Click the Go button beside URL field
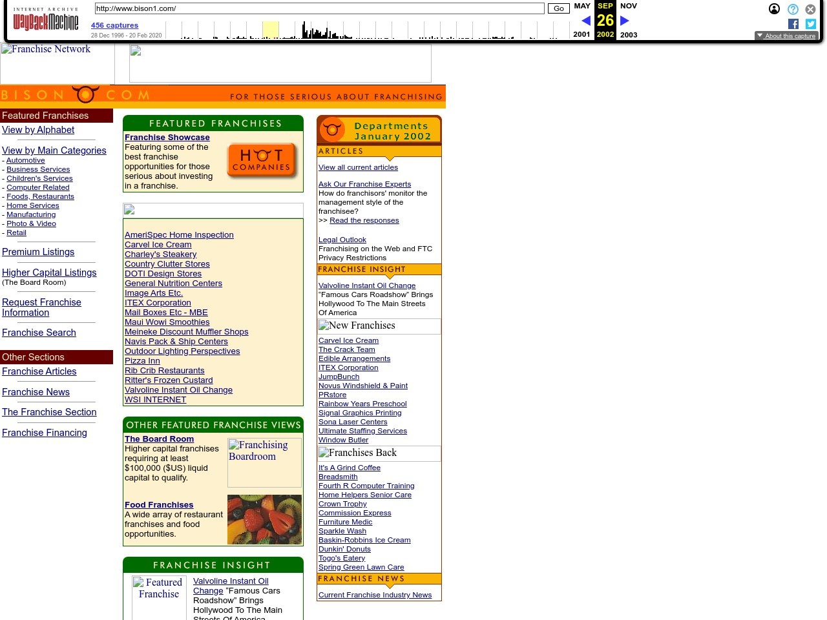The height and width of the screenshot is (620, 827). tap(558, 8)
